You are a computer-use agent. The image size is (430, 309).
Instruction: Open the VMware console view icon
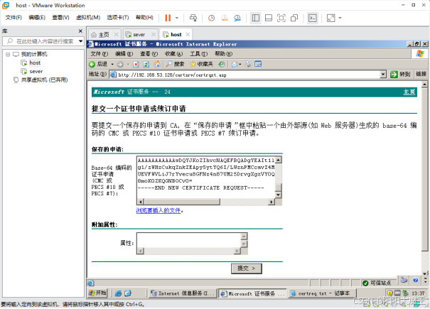[312, 18]
